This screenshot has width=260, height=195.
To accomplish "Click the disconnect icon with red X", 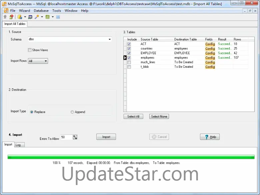I will pos(11,17).
